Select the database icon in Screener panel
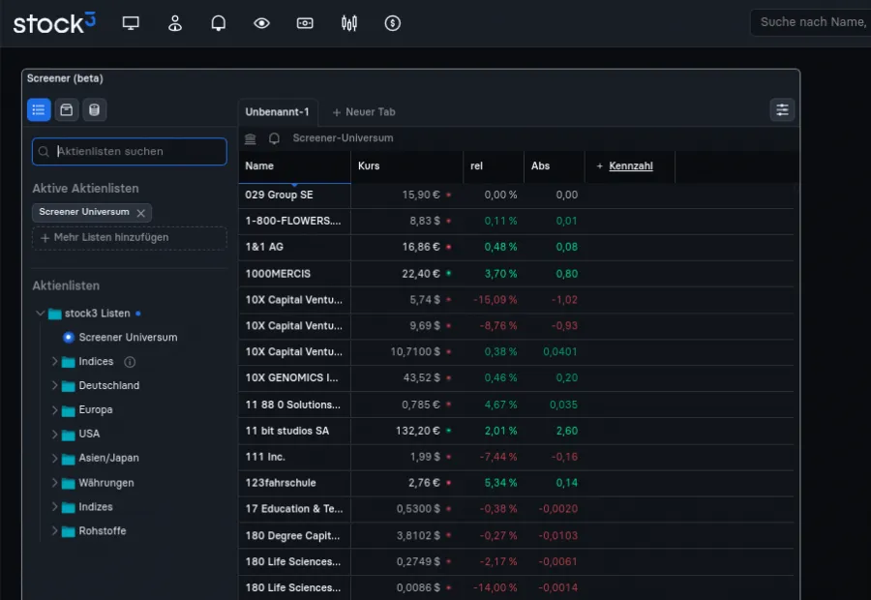The image size is (871, 600). coord(94,110)
